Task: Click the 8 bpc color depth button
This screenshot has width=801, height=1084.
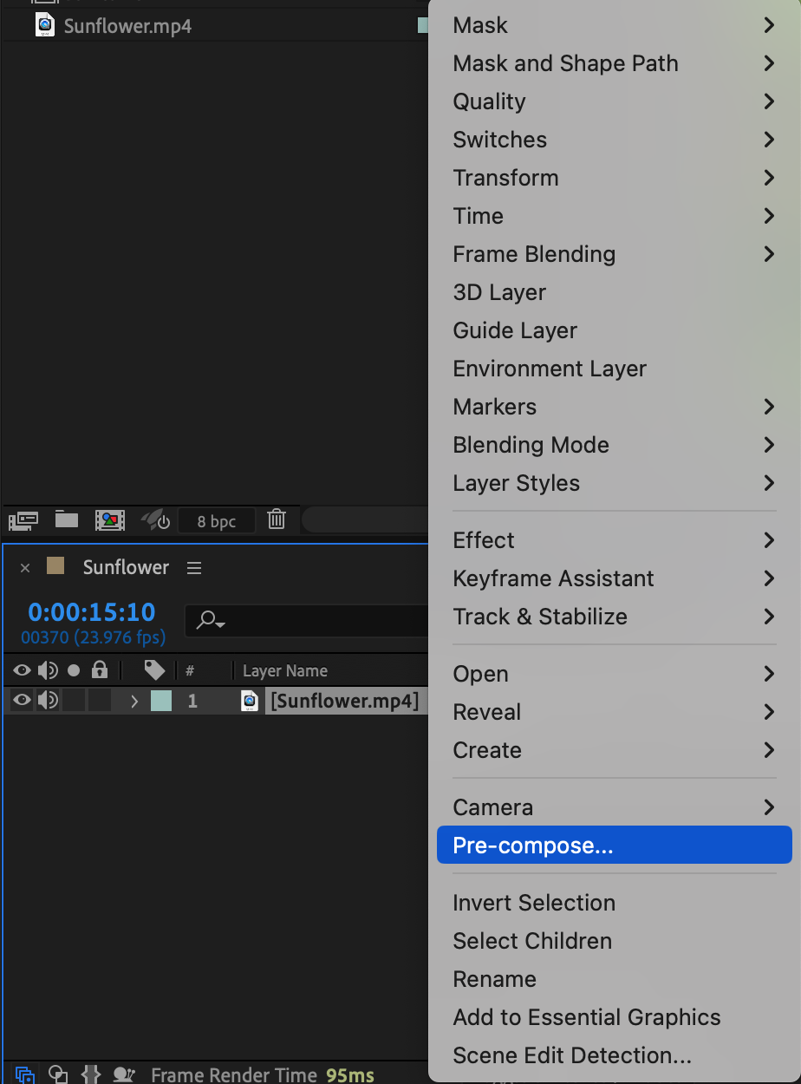Action: click(x=217, y=521)
